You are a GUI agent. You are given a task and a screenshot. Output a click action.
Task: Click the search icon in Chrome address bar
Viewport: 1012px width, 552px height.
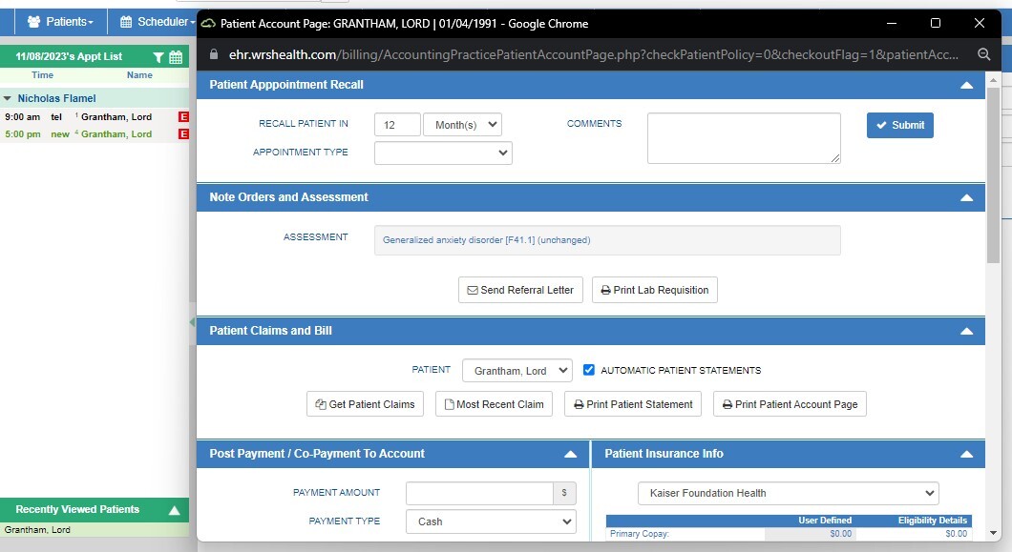point(984,55)
